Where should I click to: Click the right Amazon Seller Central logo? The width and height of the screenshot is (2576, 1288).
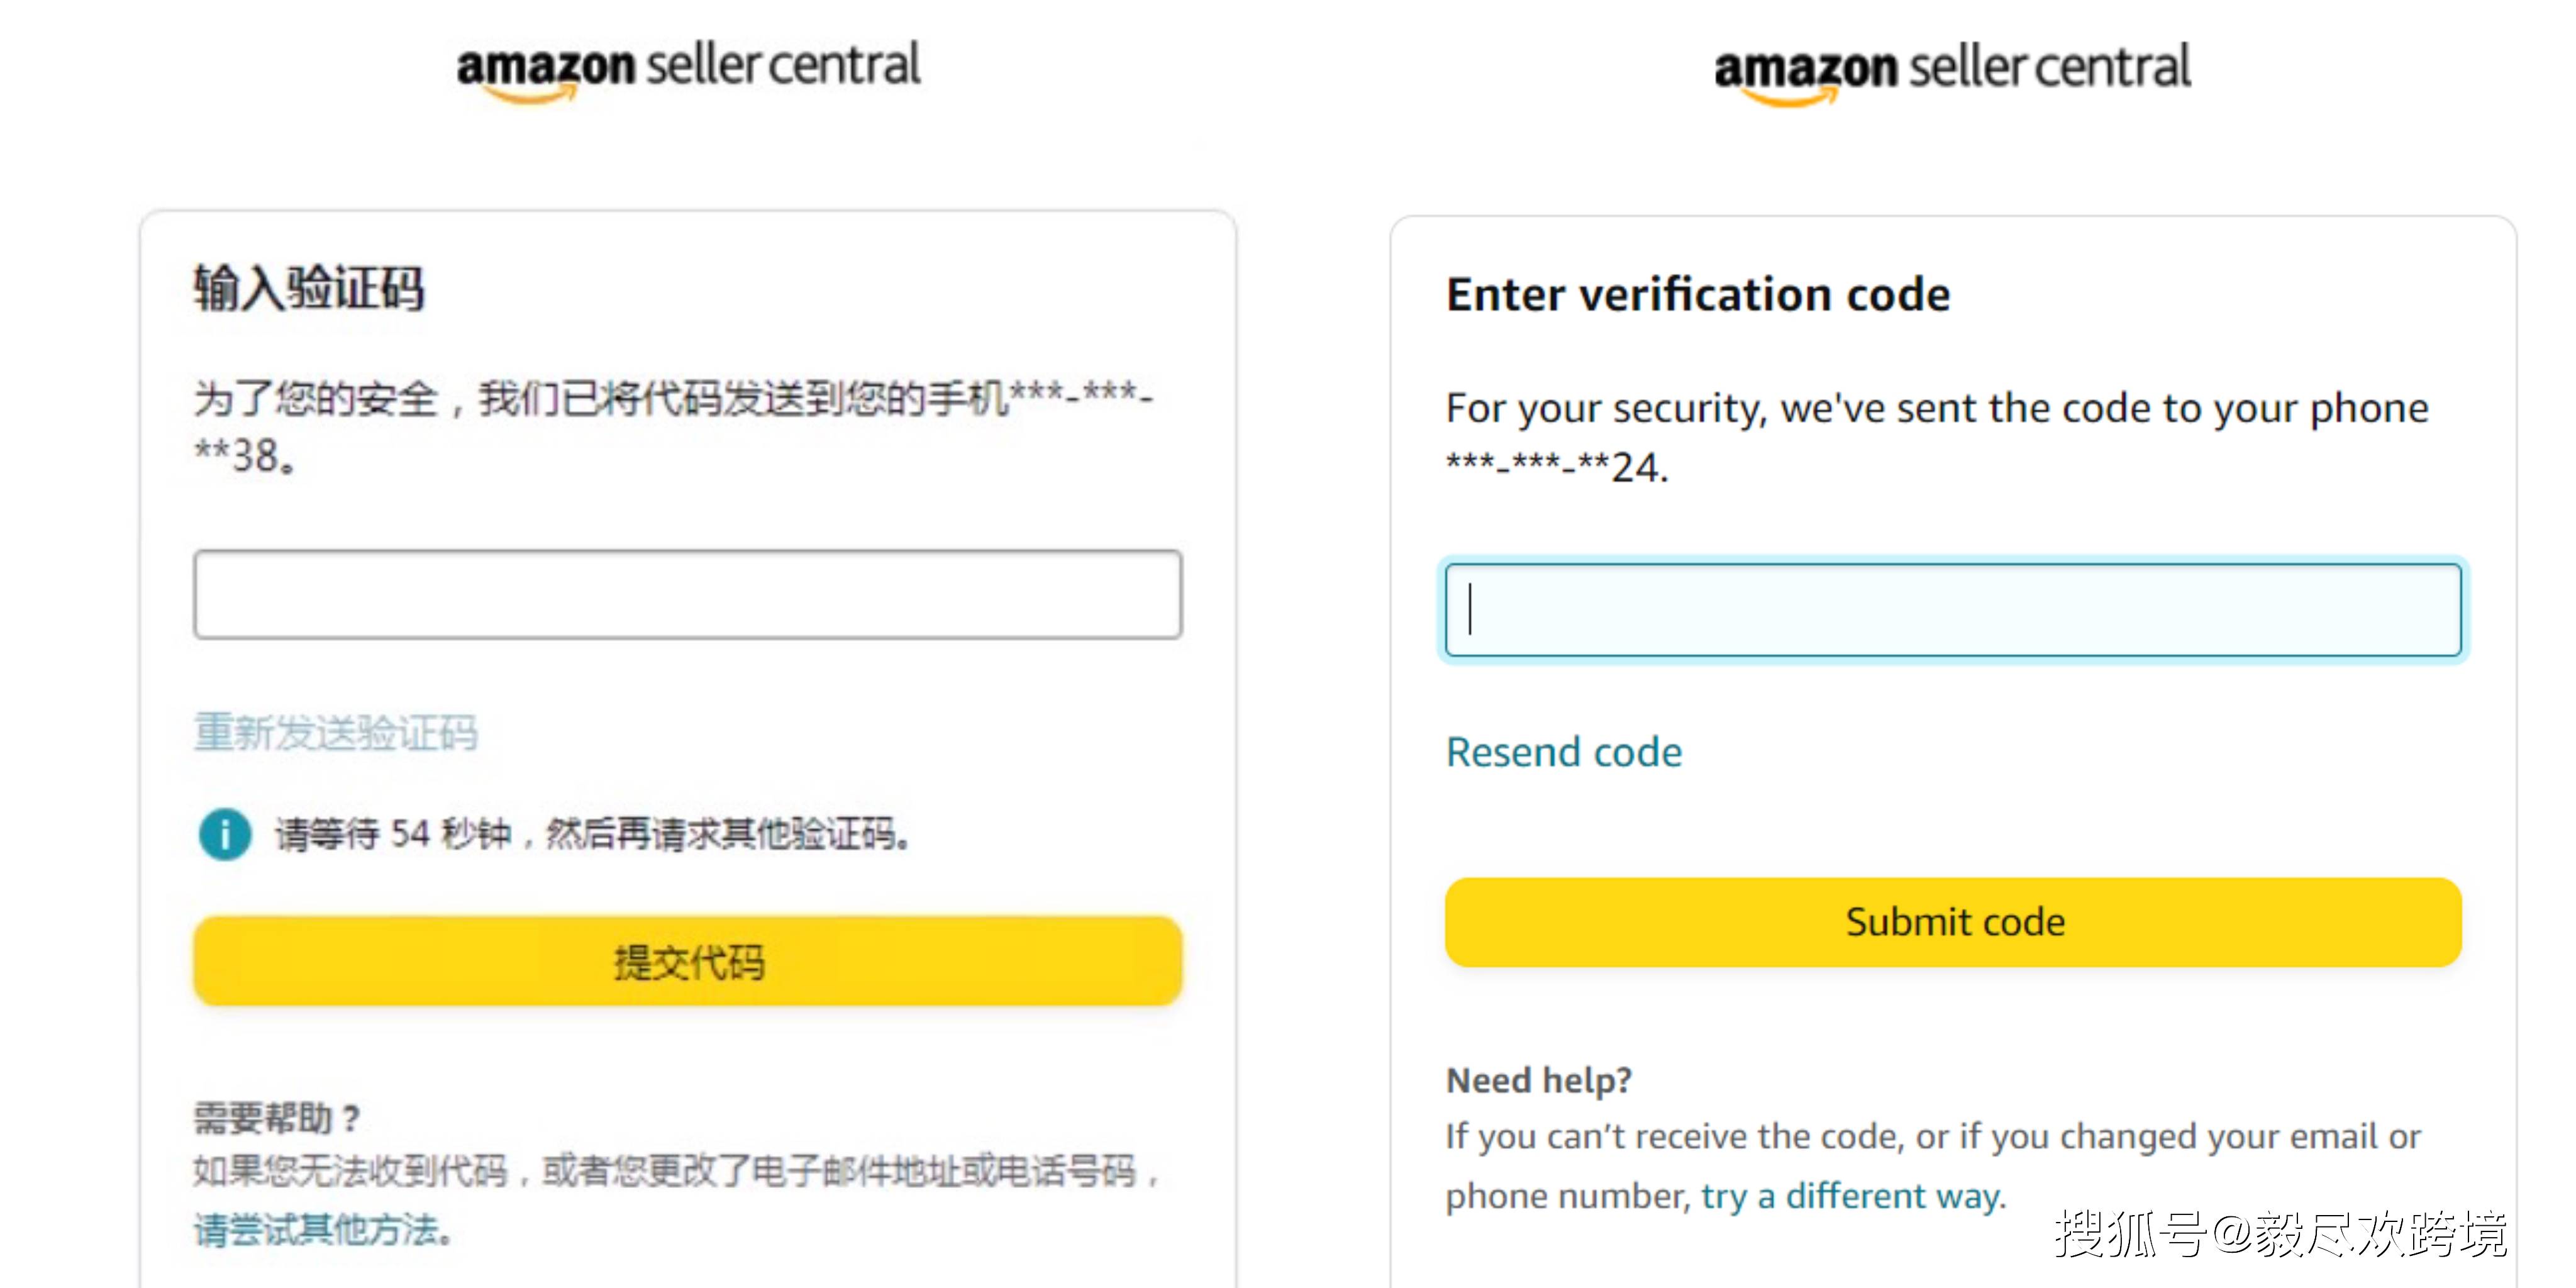[1952, 70]
